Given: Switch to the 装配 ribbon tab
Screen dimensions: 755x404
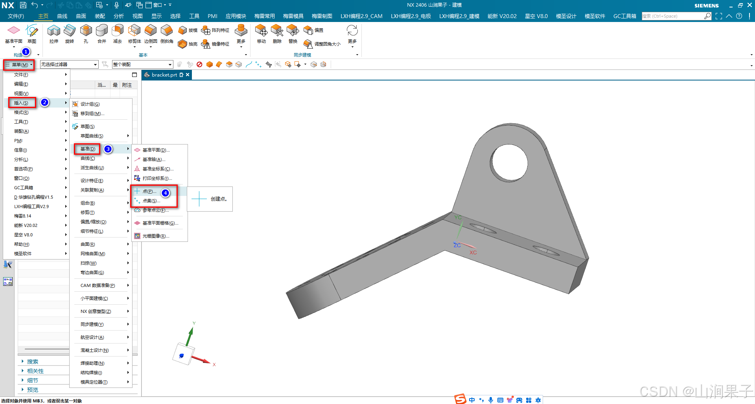Looking at the screenshot, I should (x=100, y=16).
